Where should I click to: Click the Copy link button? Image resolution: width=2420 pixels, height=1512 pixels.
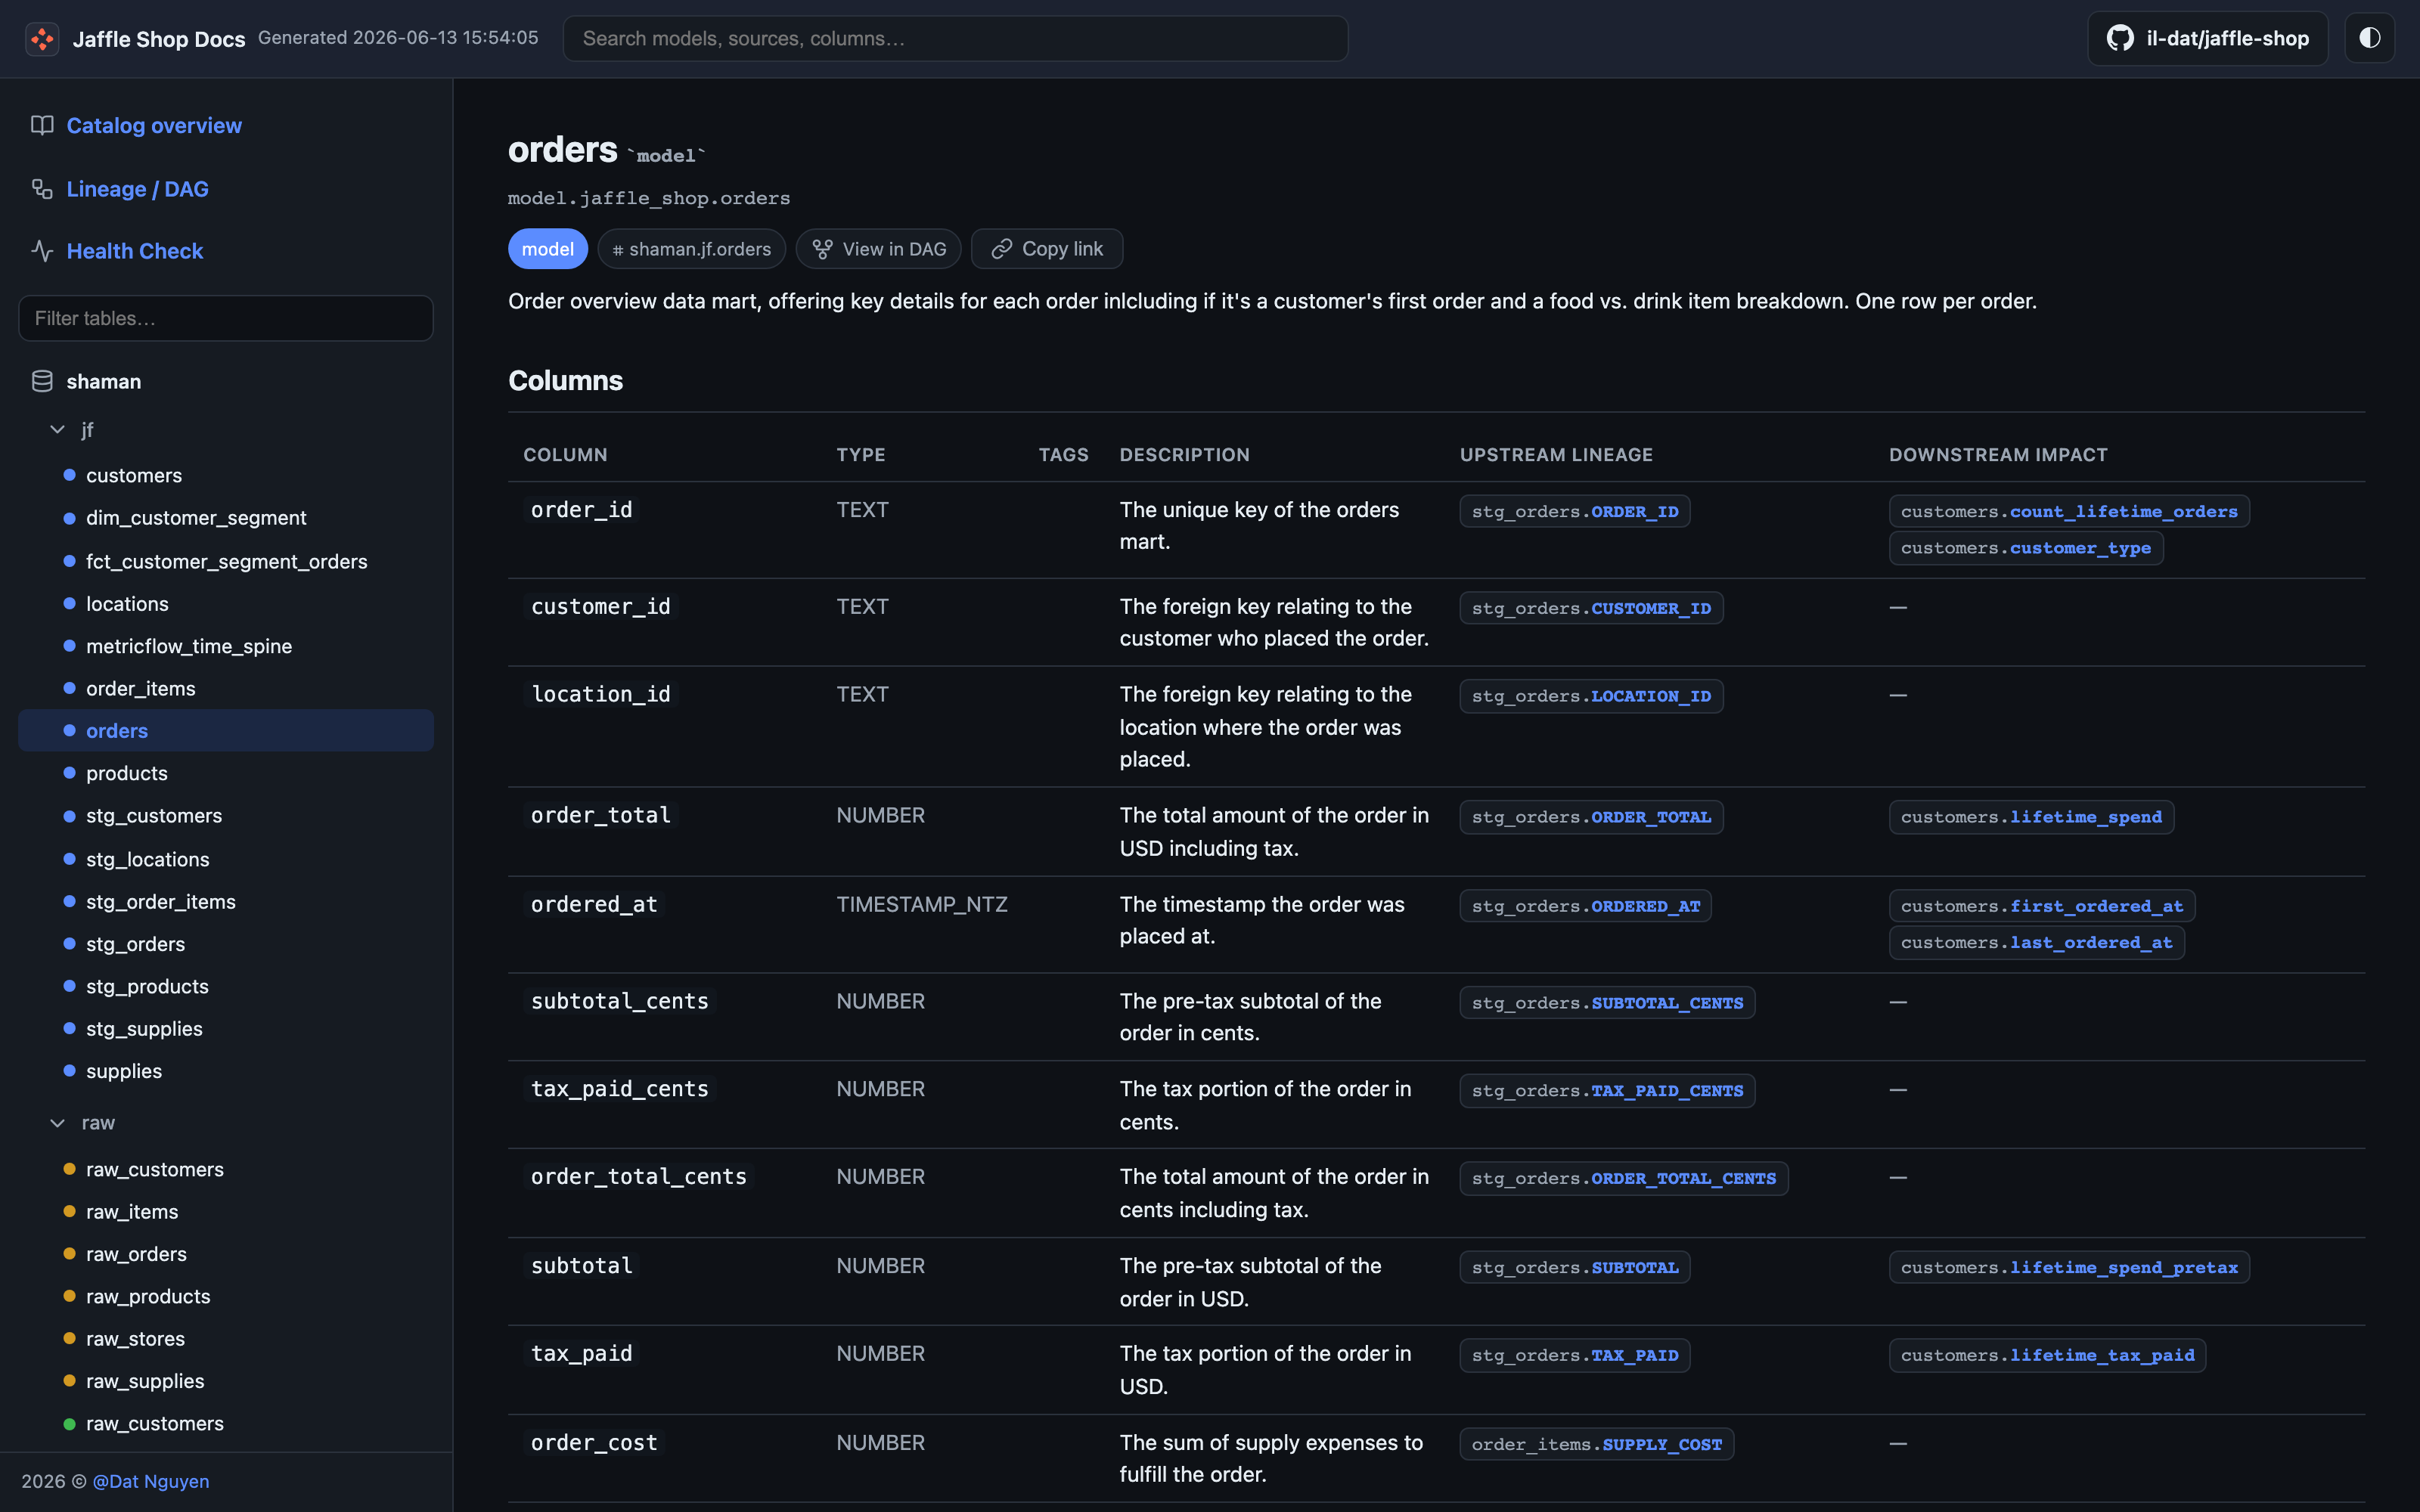1047,249
